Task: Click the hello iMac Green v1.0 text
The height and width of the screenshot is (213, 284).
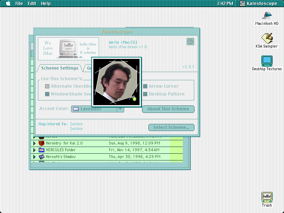Action: coord(128,47)
